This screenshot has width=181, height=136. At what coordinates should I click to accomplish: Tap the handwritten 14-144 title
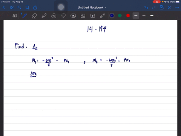[97, 29]
